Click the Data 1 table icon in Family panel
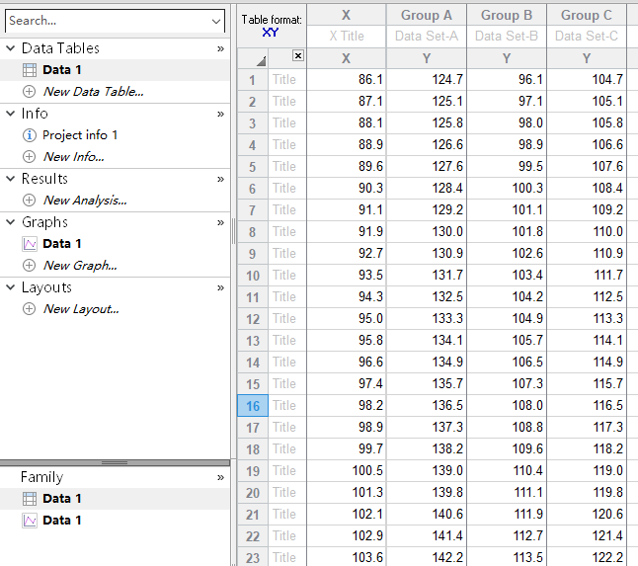This screenshot has width=638, height=566. pyautogui.click(x=30, y=499)
